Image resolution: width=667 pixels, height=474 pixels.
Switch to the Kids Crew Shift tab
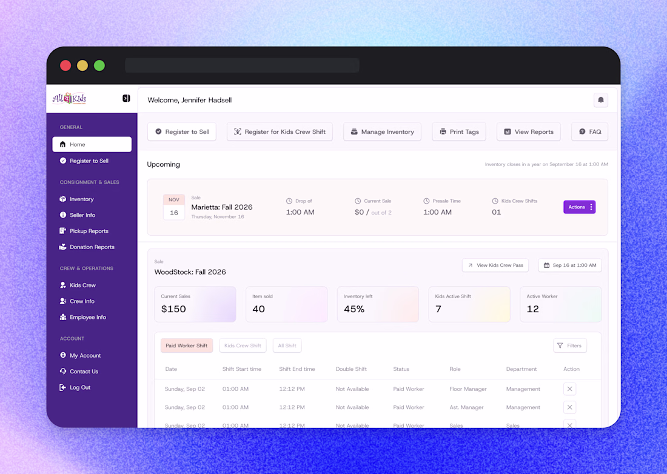(x=243, y=345)
